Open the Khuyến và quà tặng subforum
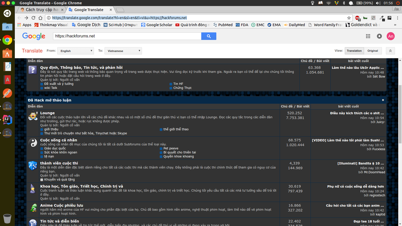This screenshot has height=226, width=402. [60, 180]
